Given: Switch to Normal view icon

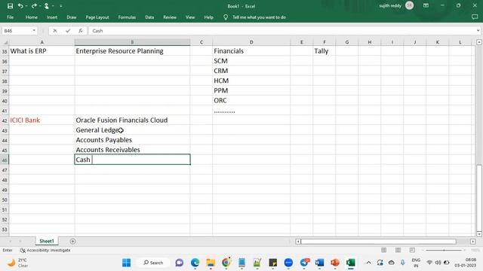Looking at the screenshot, I should [383, 250].
